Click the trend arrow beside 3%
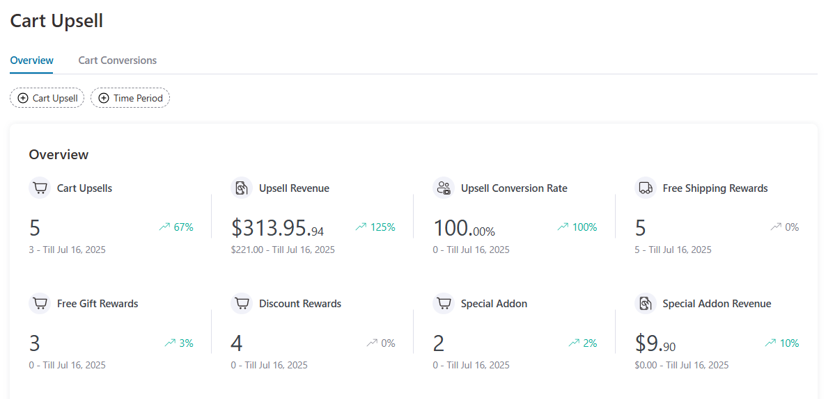 coord(170,343)
